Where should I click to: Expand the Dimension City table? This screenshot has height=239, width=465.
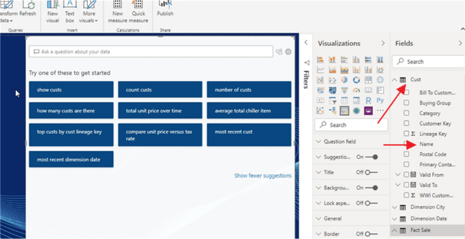pos(394,207)
